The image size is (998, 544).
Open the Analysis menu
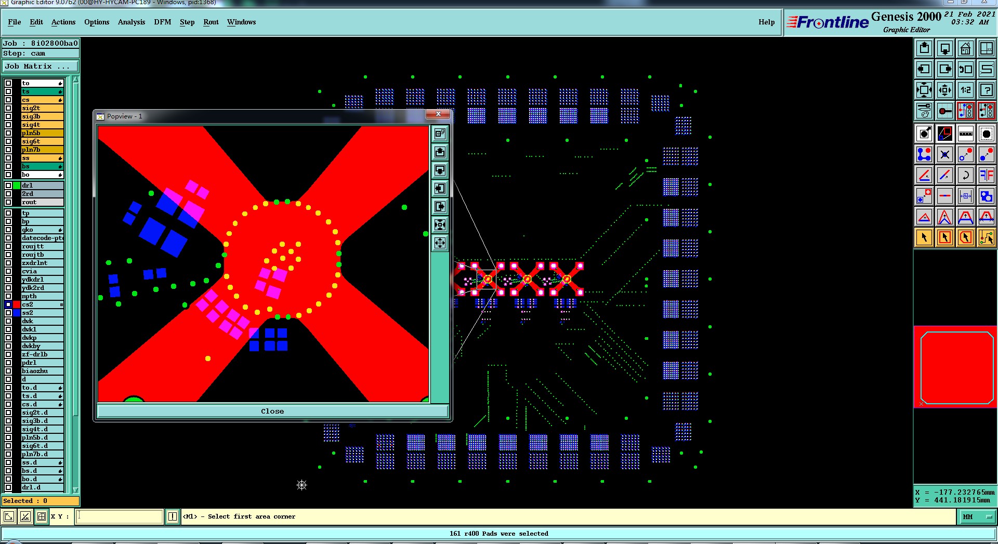(x=132, y=22)
